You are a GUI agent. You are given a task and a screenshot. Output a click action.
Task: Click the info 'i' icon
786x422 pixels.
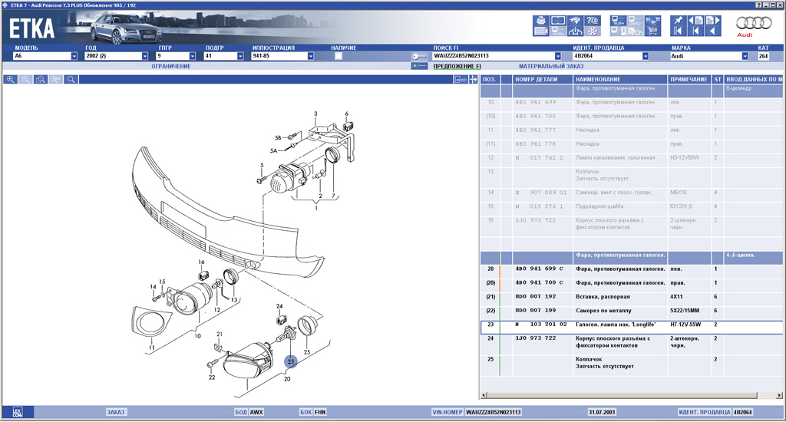(x=576, y=31)
